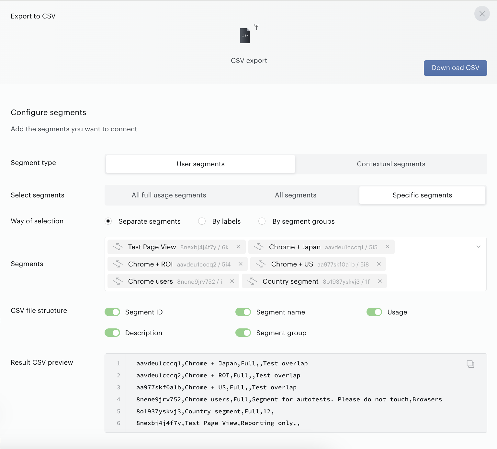Toggle Segment ID column switch
Viewport: 497px width, 449px height.
coord(112,312)
